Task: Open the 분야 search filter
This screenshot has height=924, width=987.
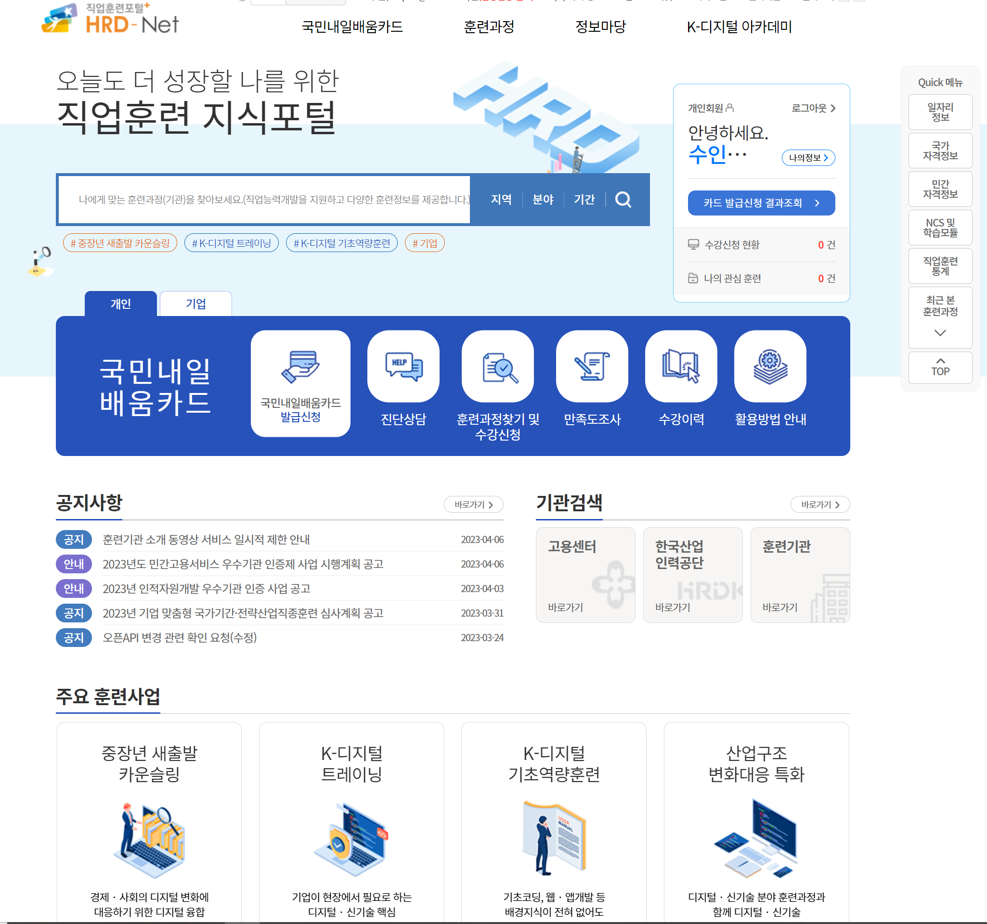Action: tap(543, 200)
